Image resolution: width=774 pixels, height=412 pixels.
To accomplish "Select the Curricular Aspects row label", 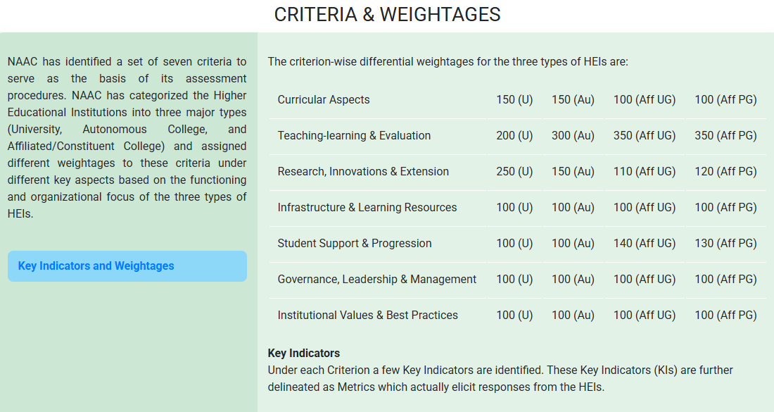I will point(324,100).
